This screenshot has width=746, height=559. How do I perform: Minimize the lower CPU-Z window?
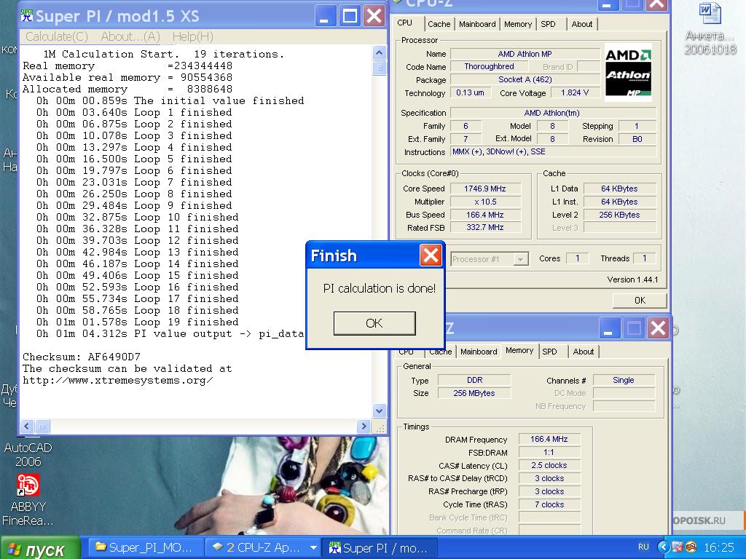[609, 328]
